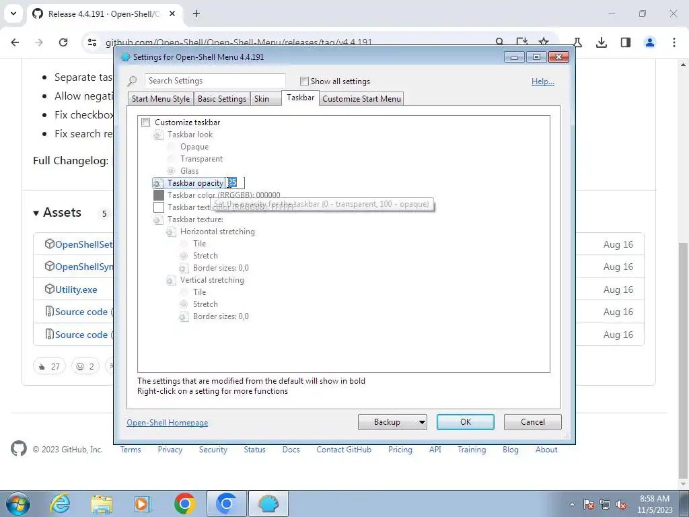The image size is (689, 517).
Task: Click the network tray icon
Action: point(605,505)
